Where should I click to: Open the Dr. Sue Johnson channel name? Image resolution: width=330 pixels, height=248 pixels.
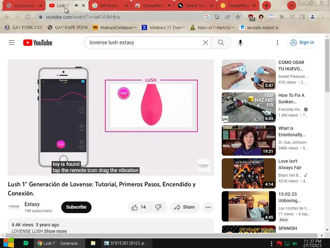292,142
